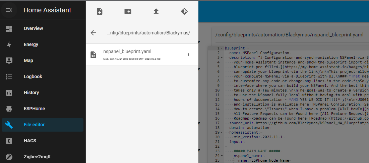Fold the blueprint block on line 1
This screenshot has height=163, width=369.
coord(222,48)
